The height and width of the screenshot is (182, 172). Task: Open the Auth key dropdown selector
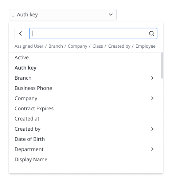[x=63, y=15]
